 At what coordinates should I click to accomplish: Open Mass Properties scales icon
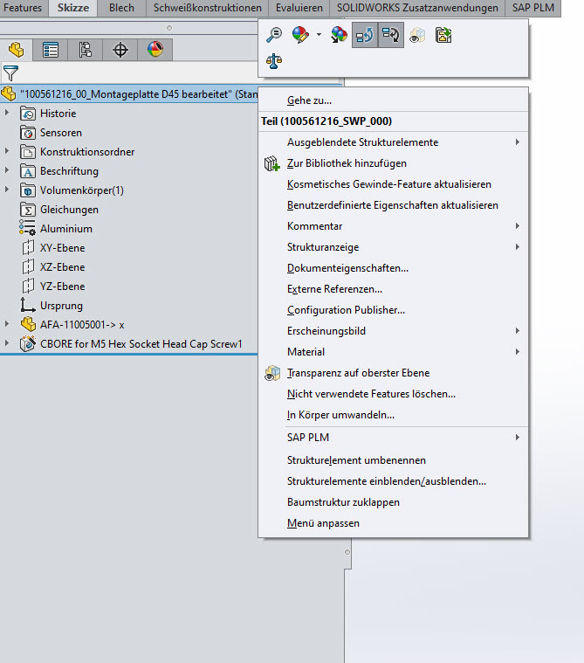click(x=274, y=61)
